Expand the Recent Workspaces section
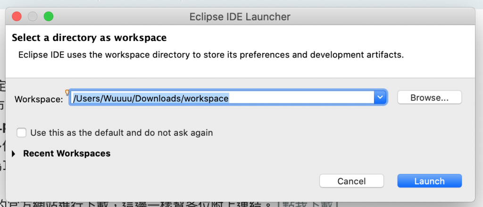Viewport: 483px width, 207px height. click(x=14, y=153)
